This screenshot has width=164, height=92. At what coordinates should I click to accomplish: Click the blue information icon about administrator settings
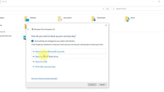(33, 41)
